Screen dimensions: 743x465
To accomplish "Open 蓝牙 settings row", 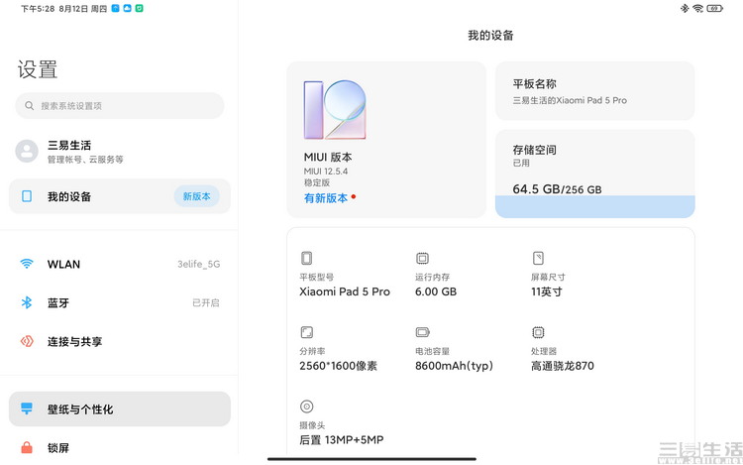I will (x=120, y=302).
